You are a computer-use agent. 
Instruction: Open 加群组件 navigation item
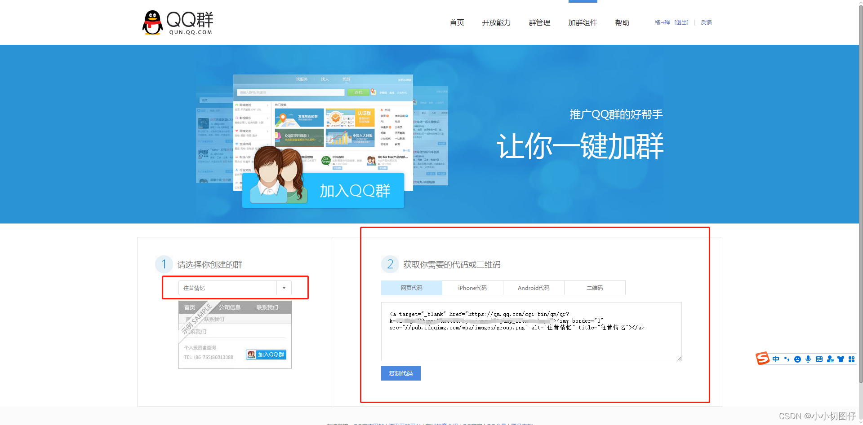tap(583, 22)
